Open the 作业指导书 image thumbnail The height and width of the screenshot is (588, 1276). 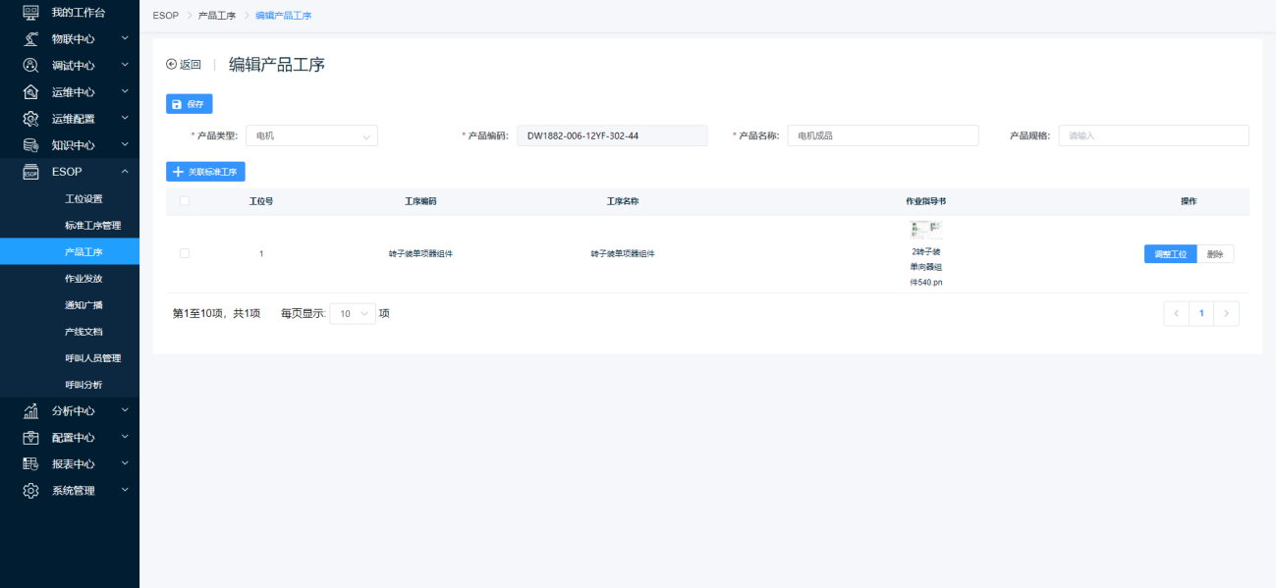click(925, 231)
